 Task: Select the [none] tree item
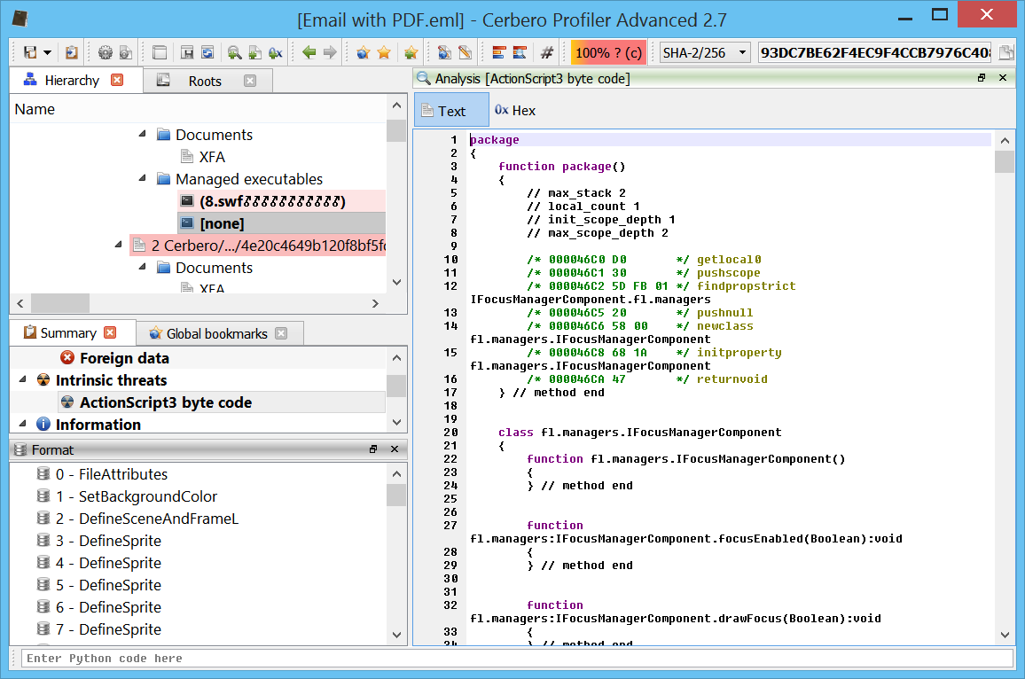[281, 223]
